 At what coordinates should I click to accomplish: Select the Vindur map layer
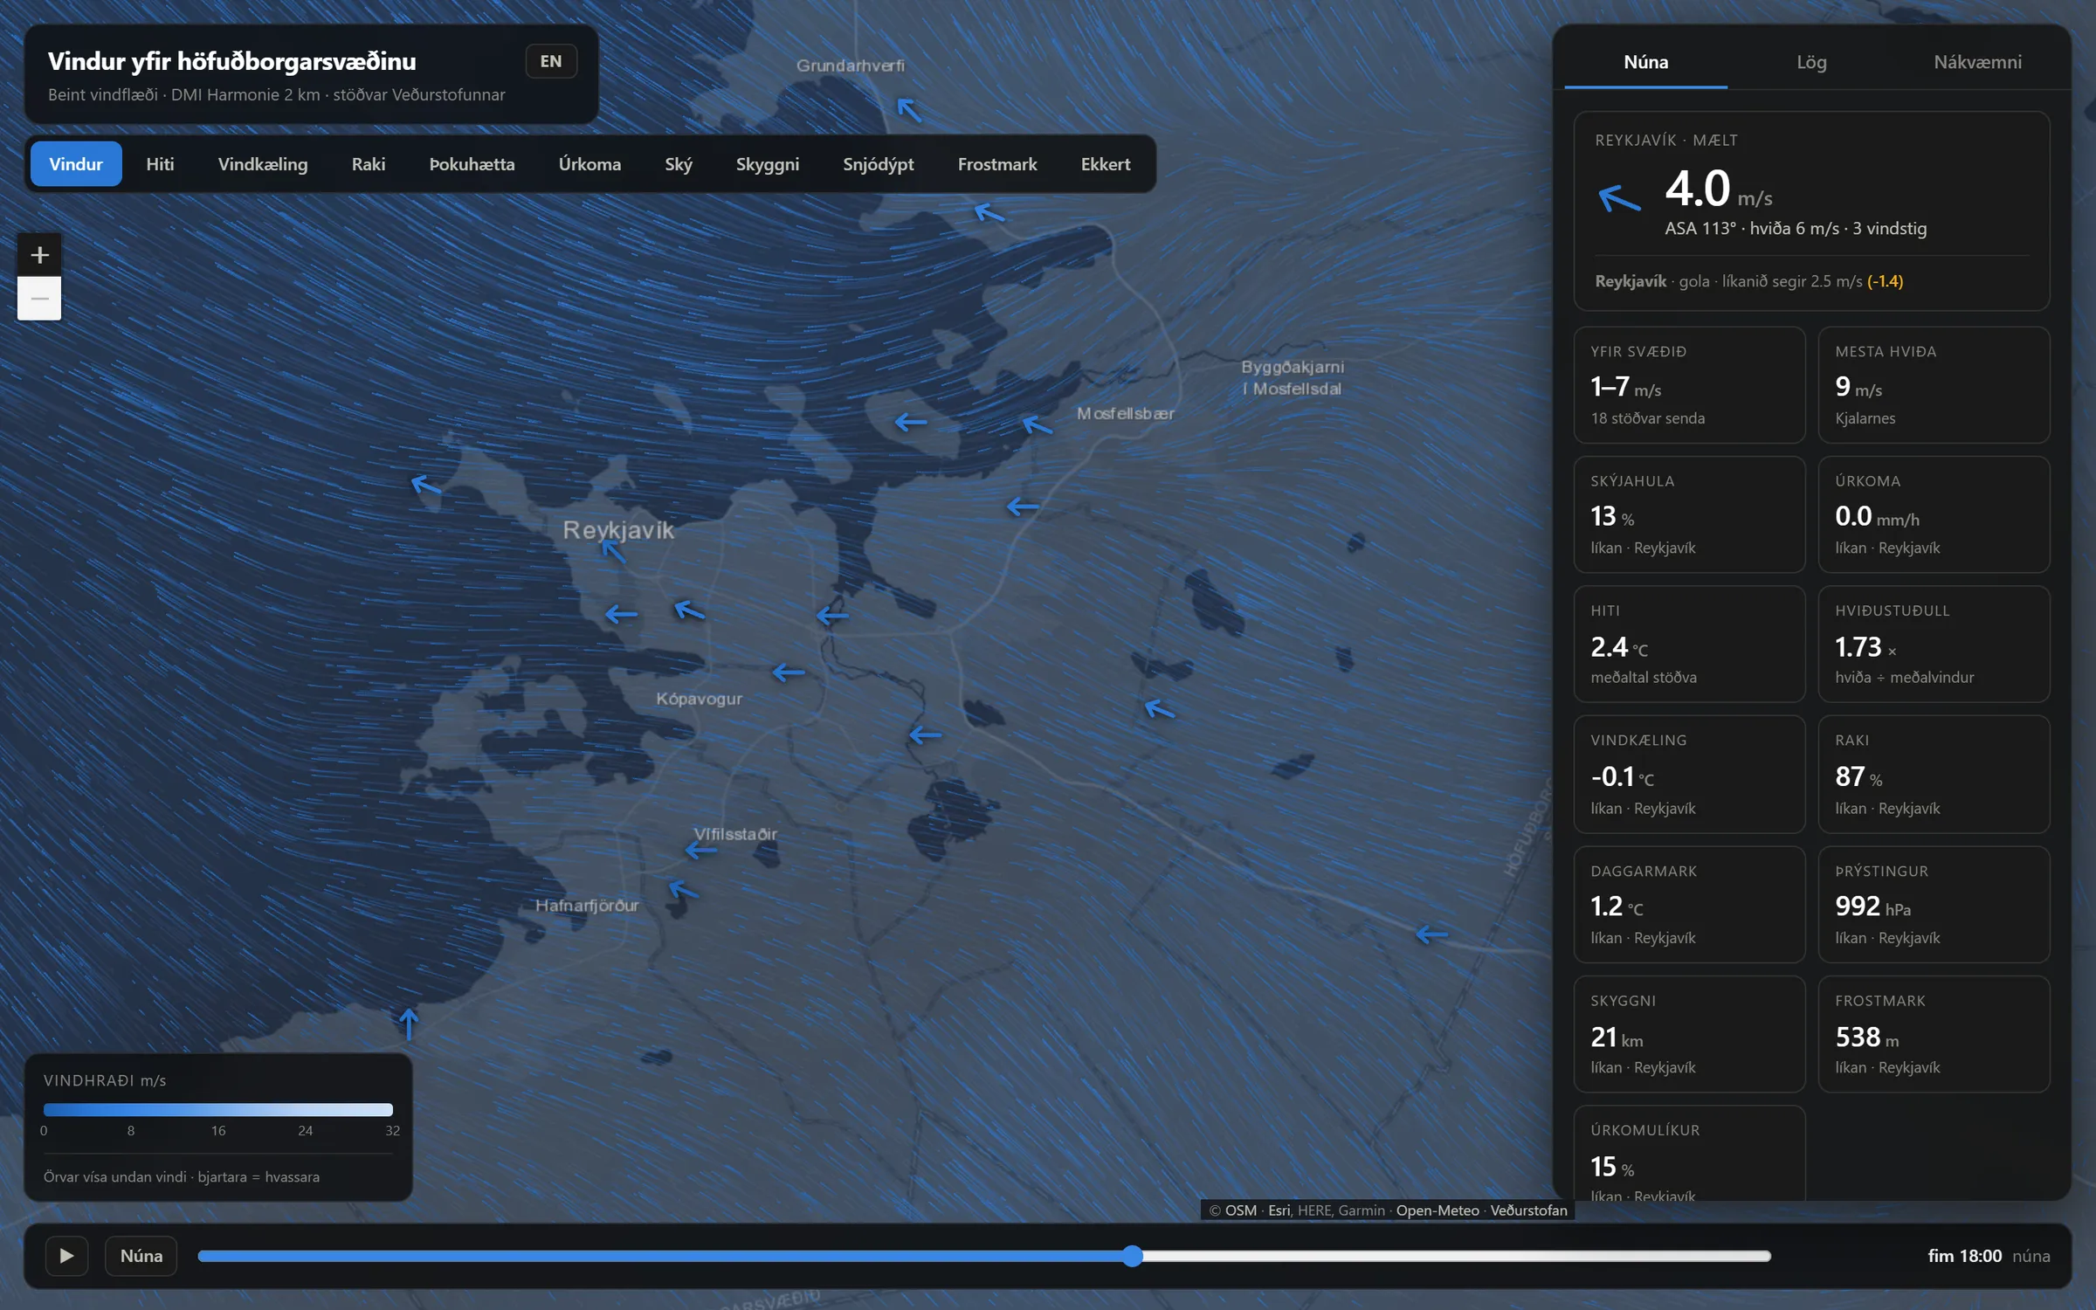76,164
